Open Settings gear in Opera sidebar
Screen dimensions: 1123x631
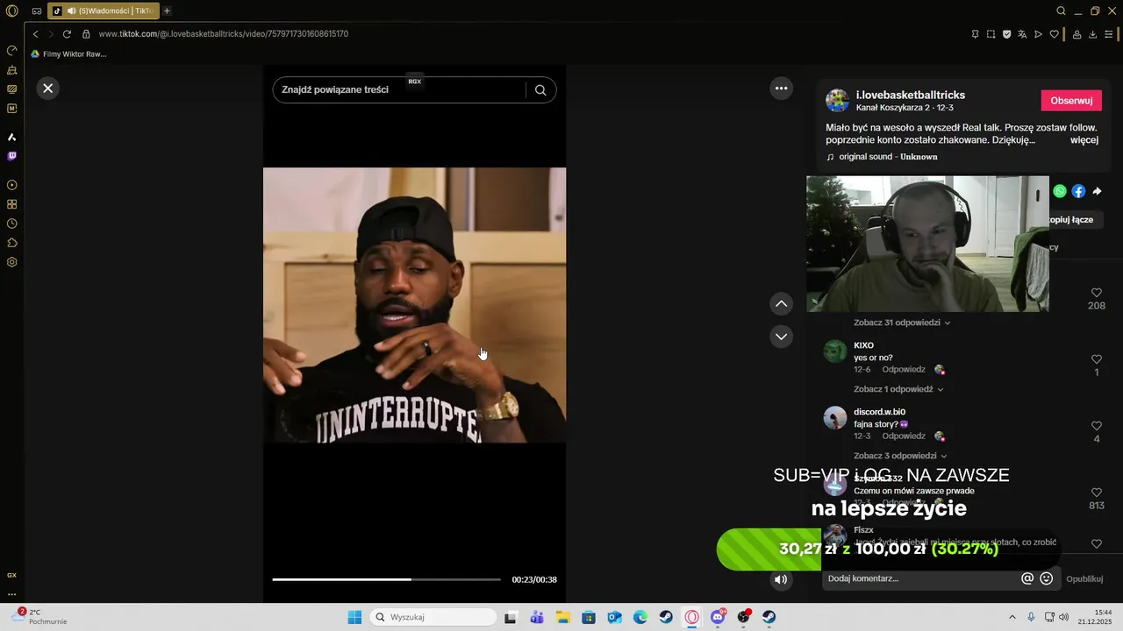(x=12, y=262)
